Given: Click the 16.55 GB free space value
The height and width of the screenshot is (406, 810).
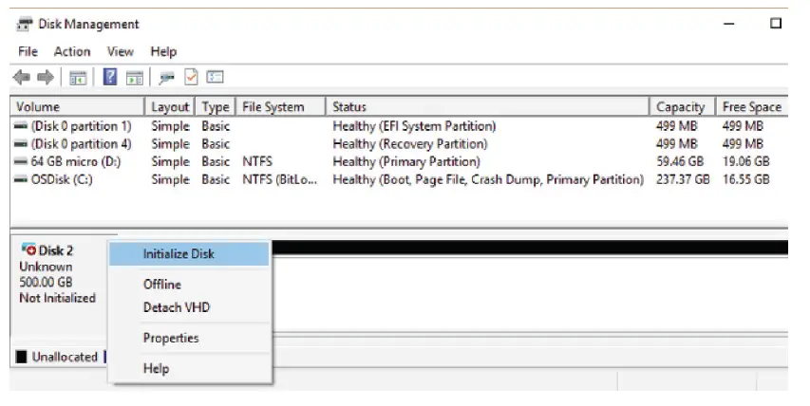Looking at the screenshot, I should pyautogui.click(x=746, y=179).
